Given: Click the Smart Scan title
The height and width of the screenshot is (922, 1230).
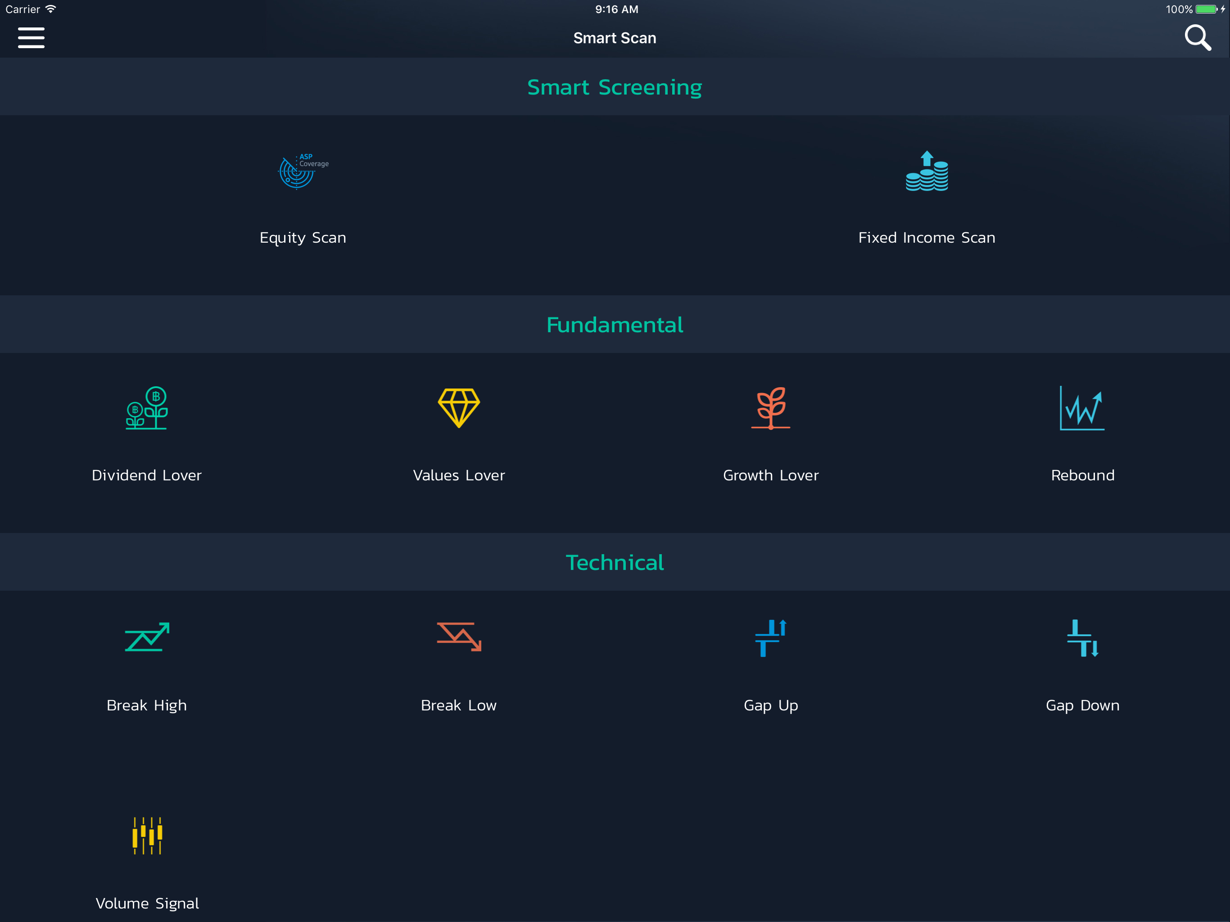Looking at the screenshot, I should pos(615,38).
